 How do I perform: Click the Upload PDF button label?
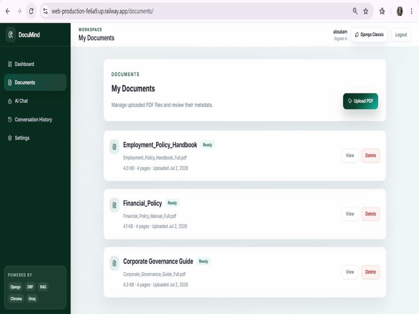[x=363, y=101]
